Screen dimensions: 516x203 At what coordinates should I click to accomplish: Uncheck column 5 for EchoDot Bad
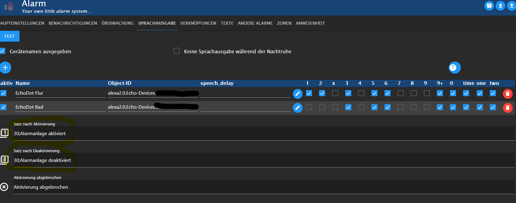[x=374, y=107]
